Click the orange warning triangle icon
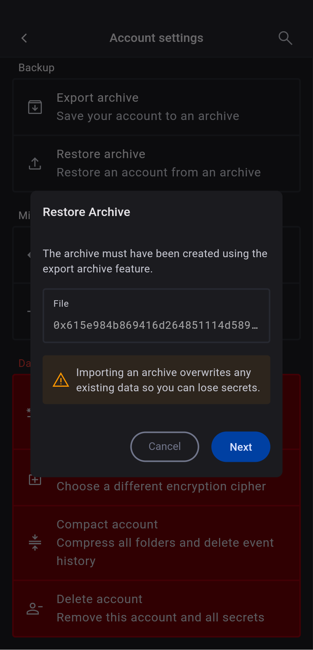Viewport: 313px width, 650px height. 61,380
